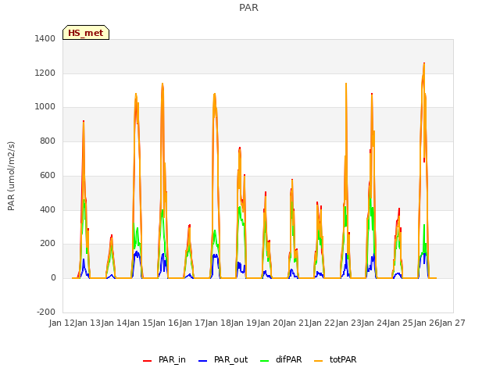The height and width of the screenshot is (375, 500).
Task: Click the PAR (umol/m2/s) axis title
Action: tap(11, 176)
